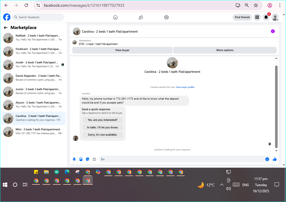Click the Facebook logo icon
Viewport: 286px width, 202px height.
pyautogui.click(x=7, y=17)
